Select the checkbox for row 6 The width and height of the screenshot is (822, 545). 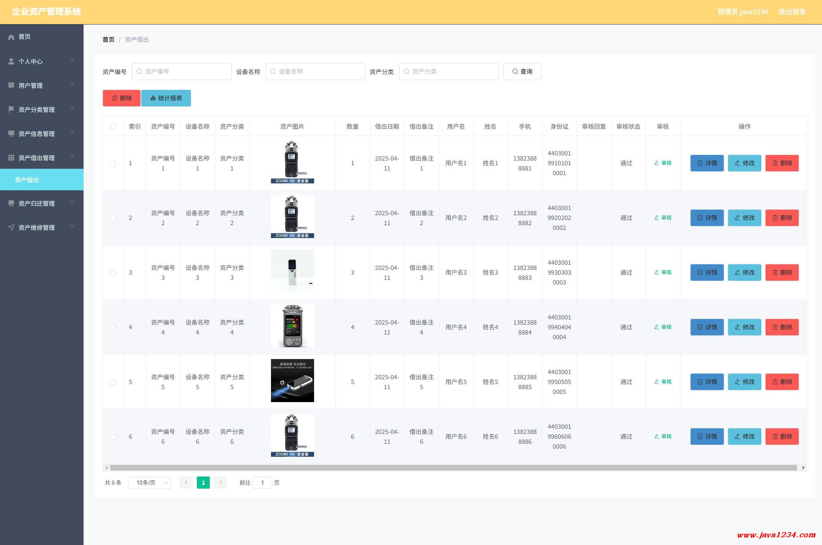pos(113,437)
